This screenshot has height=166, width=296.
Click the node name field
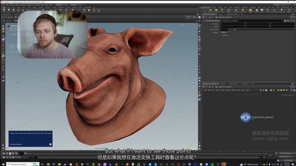click(252, 21)
